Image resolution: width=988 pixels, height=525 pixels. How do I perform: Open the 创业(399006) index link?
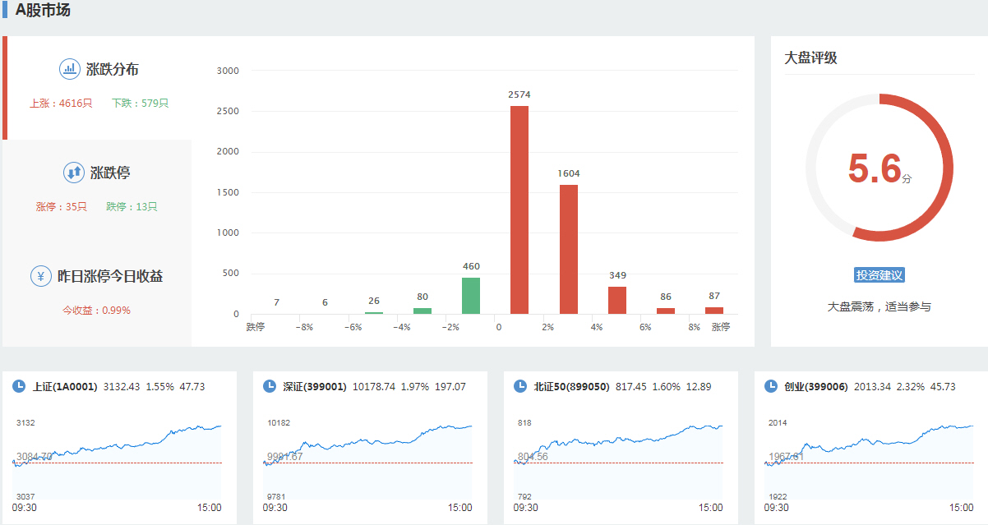point(815,386)
